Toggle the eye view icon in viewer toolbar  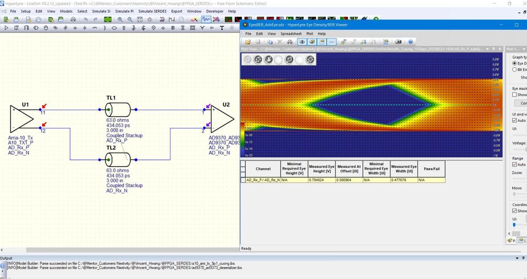(302, 42)
